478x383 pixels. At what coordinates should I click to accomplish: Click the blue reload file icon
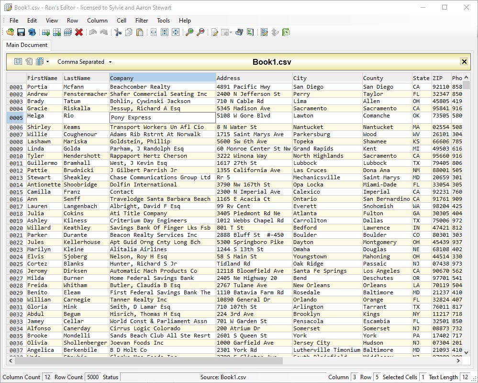pos(32,32)
